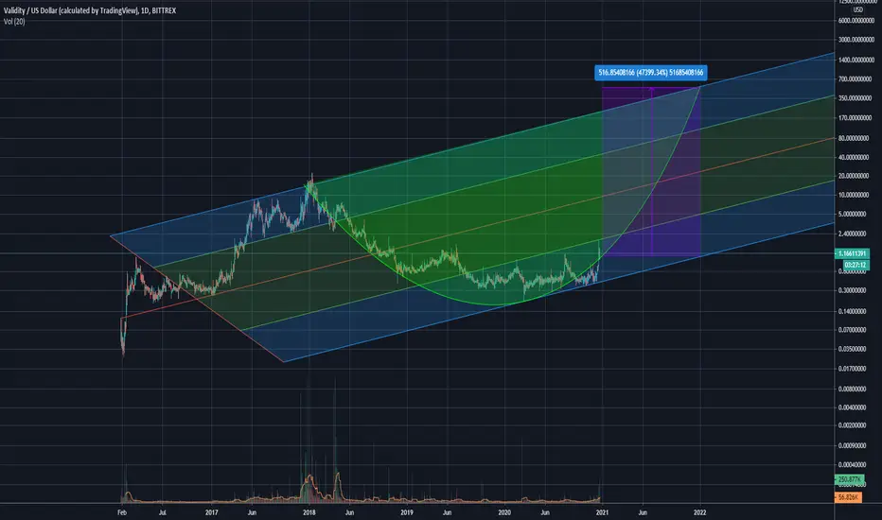
Task: Click the 20.00000000 price axis label
Action: pos(854,176)
